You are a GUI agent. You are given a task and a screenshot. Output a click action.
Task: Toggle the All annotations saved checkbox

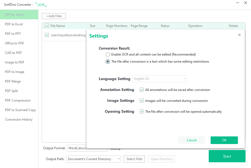pos(142,90)
